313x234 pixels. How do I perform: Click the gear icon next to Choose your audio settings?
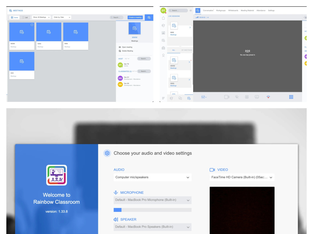(107, 153)
